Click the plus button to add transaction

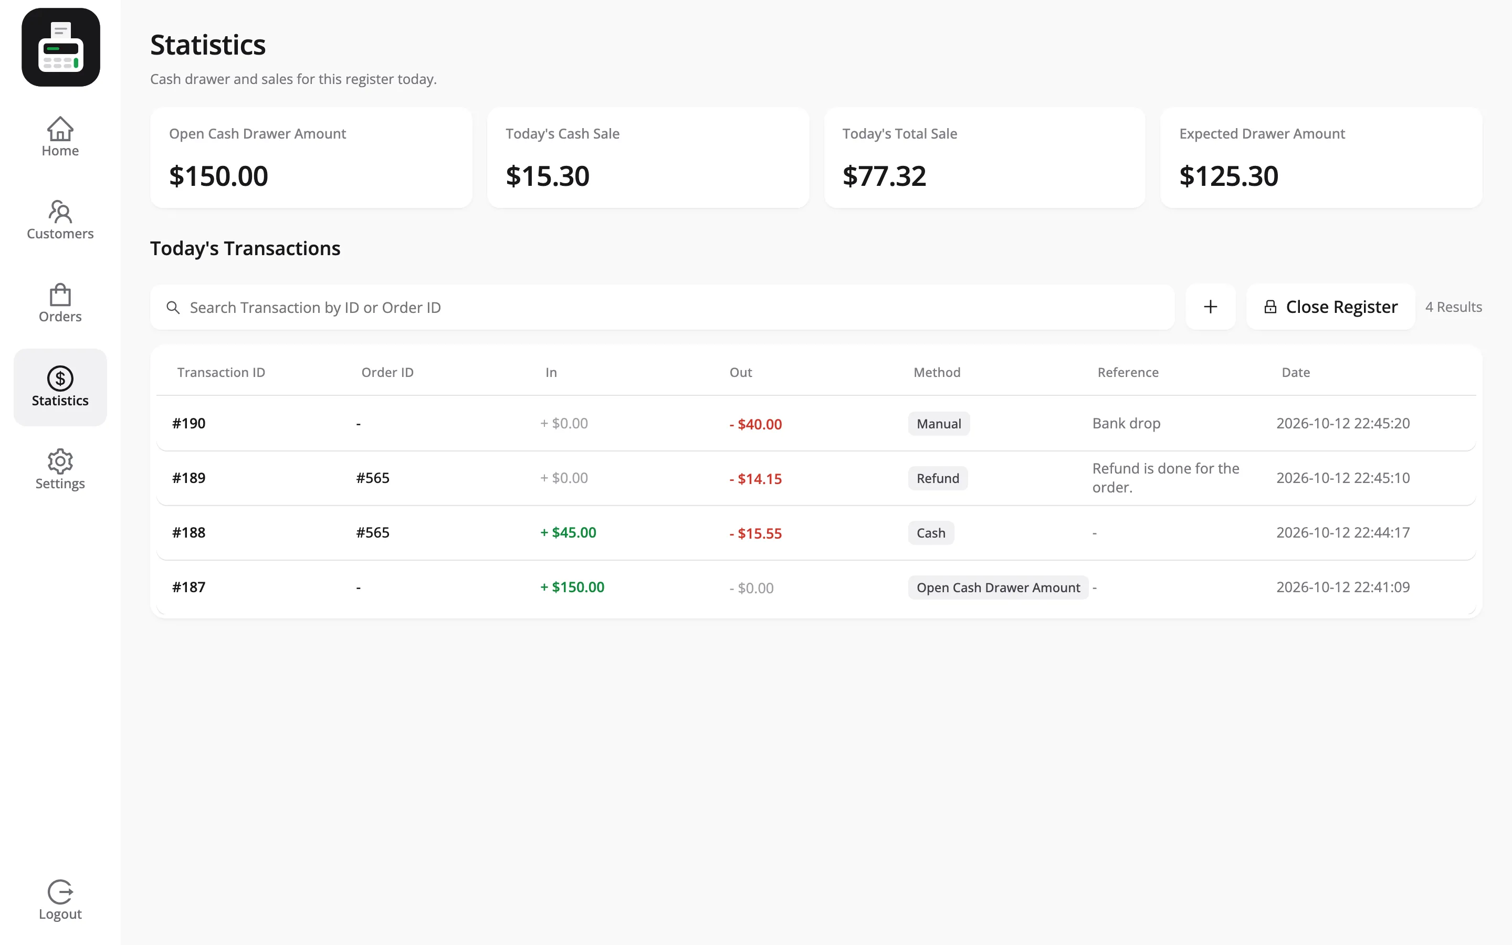tap(1210, 307)
